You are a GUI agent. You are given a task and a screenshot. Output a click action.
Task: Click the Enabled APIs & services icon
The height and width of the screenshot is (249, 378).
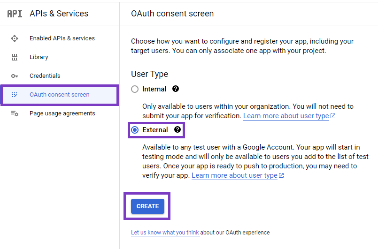click(15, 38)
